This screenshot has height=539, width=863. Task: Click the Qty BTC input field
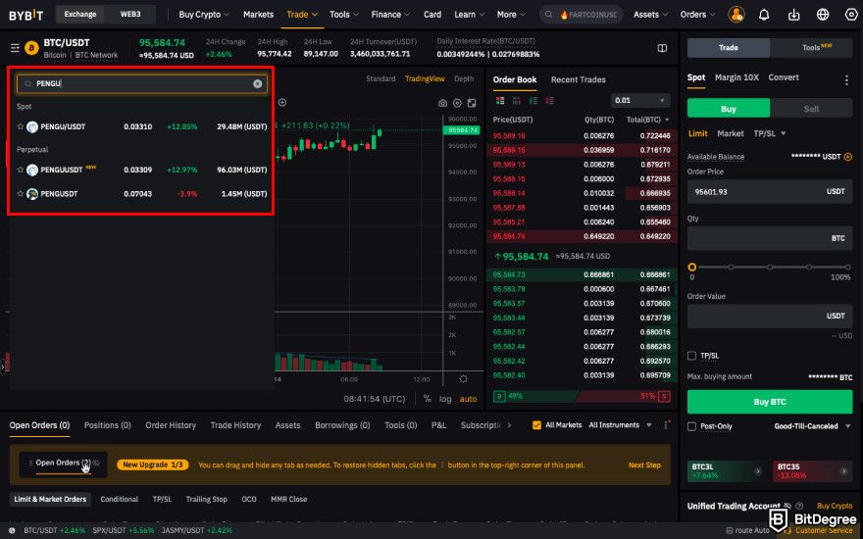(770, 239)
